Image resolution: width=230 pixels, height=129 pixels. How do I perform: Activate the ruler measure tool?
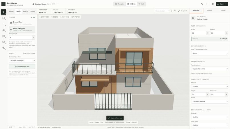pyautogui.click(x=3, y=48)
